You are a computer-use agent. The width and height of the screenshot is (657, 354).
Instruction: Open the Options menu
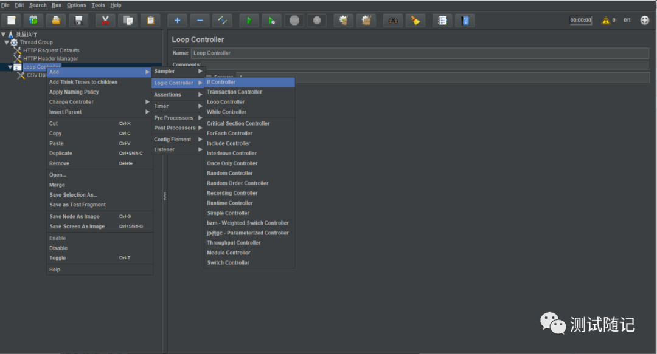[x=76, y=5]
